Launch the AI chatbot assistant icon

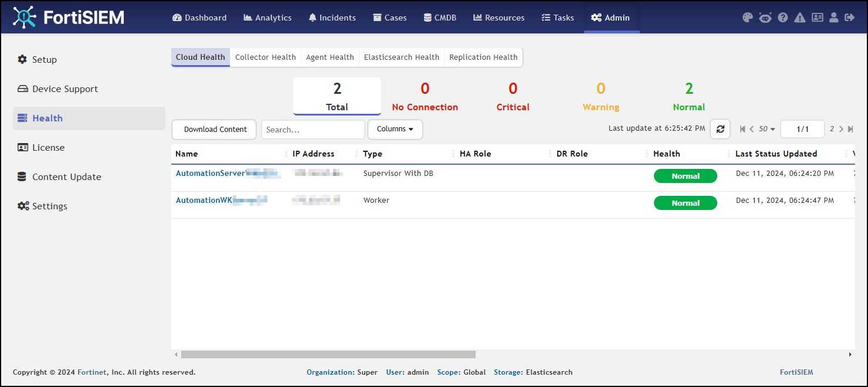point(765,18)
